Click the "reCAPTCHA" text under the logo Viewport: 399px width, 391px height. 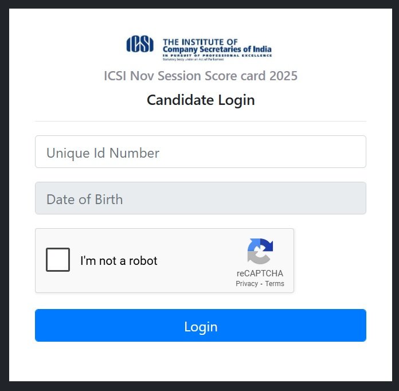click(x=260, y=273)
